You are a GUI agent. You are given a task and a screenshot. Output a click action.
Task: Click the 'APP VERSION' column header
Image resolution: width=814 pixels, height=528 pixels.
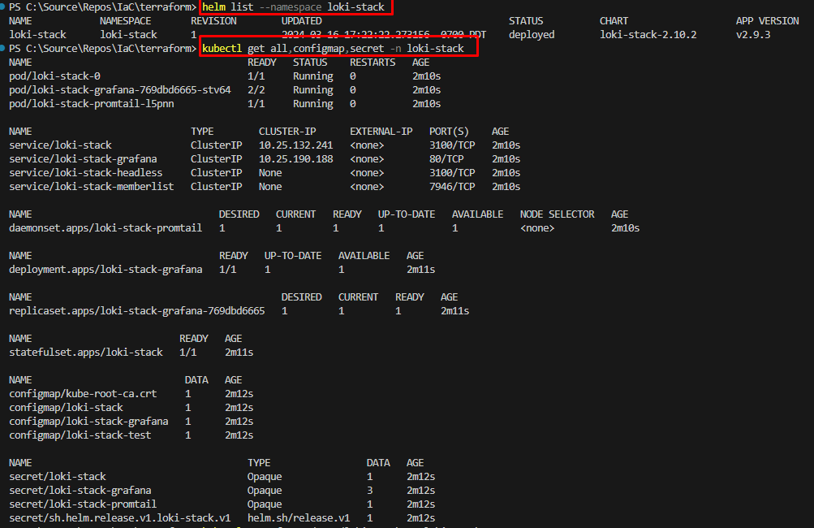767,21
